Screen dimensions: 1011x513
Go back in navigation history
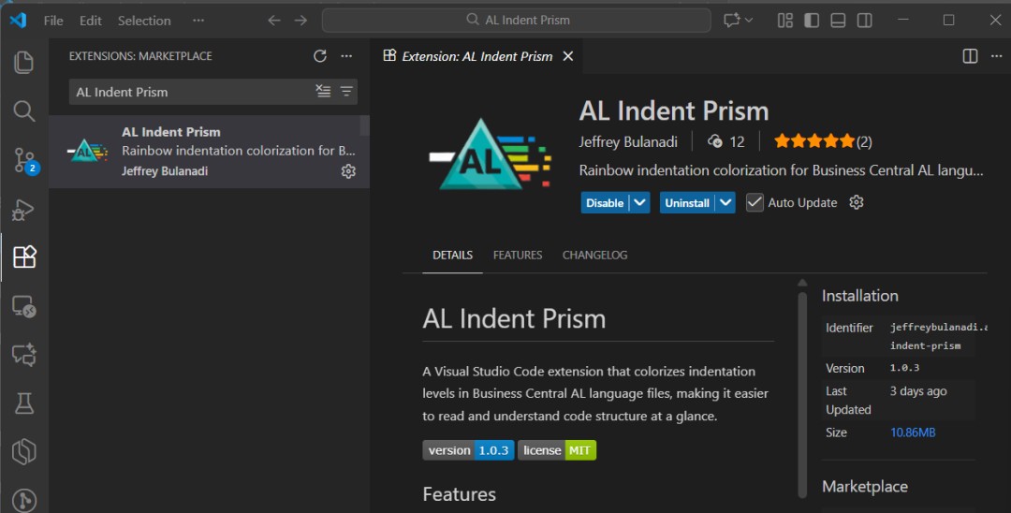(x=274, y=21)
